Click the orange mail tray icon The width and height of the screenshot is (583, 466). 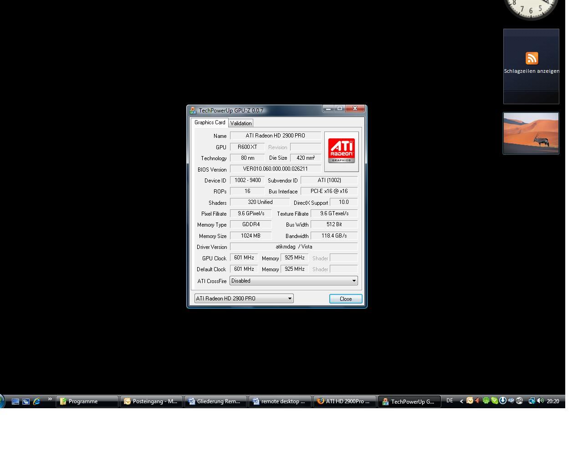[470, 401]
